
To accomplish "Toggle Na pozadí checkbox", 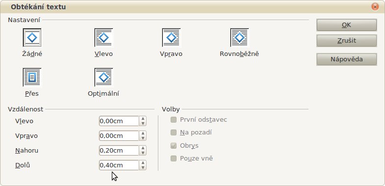I will tap(174, 133).
